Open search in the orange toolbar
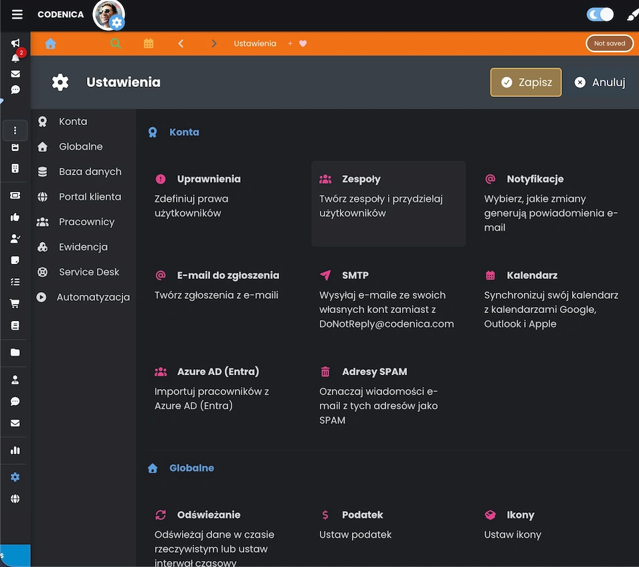639x567 pixels. click(x=115, y=43)
